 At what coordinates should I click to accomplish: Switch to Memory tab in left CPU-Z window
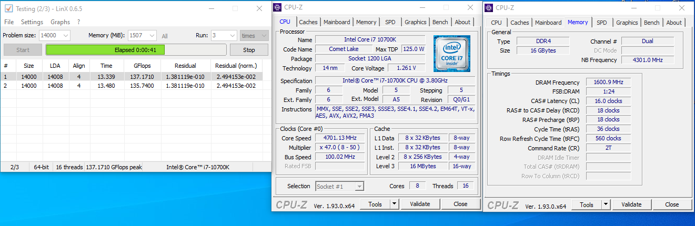click(x=366, y=22)
